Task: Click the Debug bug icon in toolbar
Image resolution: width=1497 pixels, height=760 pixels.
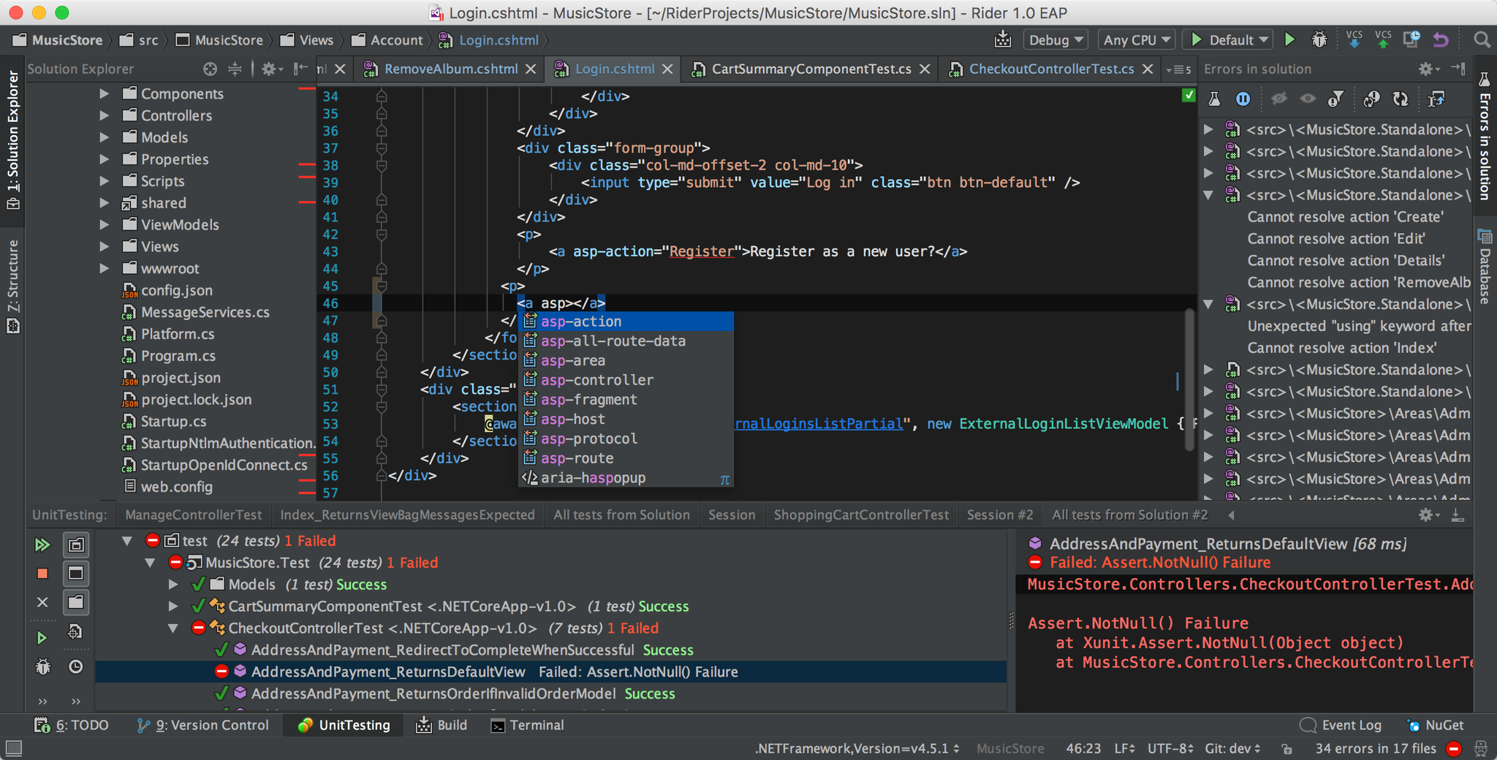Action: (1319, 39)
